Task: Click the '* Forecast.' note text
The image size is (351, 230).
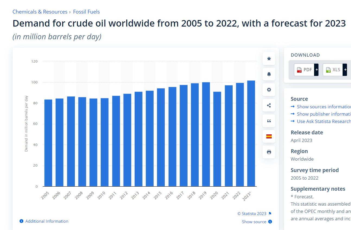Action: click(x=302, y=197)
